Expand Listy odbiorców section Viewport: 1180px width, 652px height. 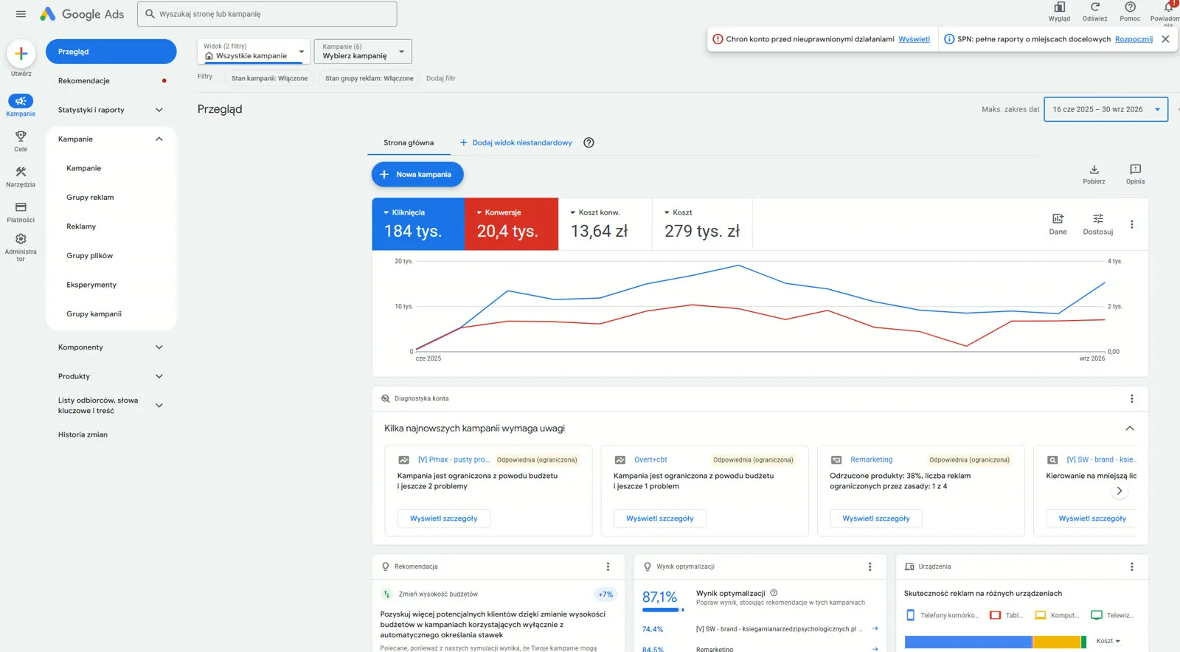[x=159, y=406]
